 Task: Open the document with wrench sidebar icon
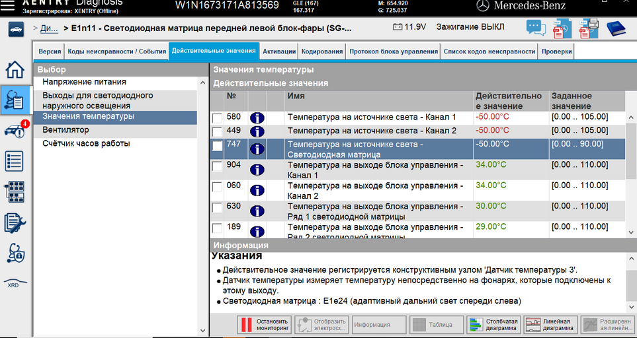coord(15,223)
